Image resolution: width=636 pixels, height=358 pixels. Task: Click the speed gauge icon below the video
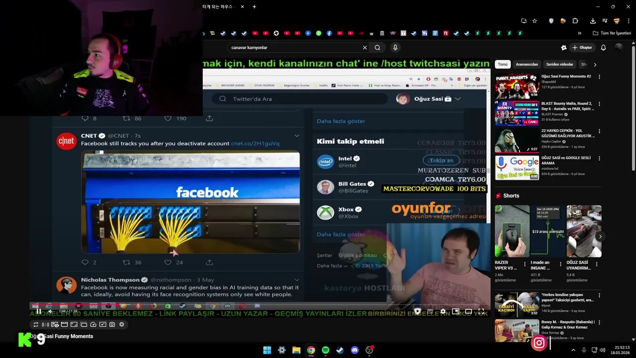click(x=93, y=325)
